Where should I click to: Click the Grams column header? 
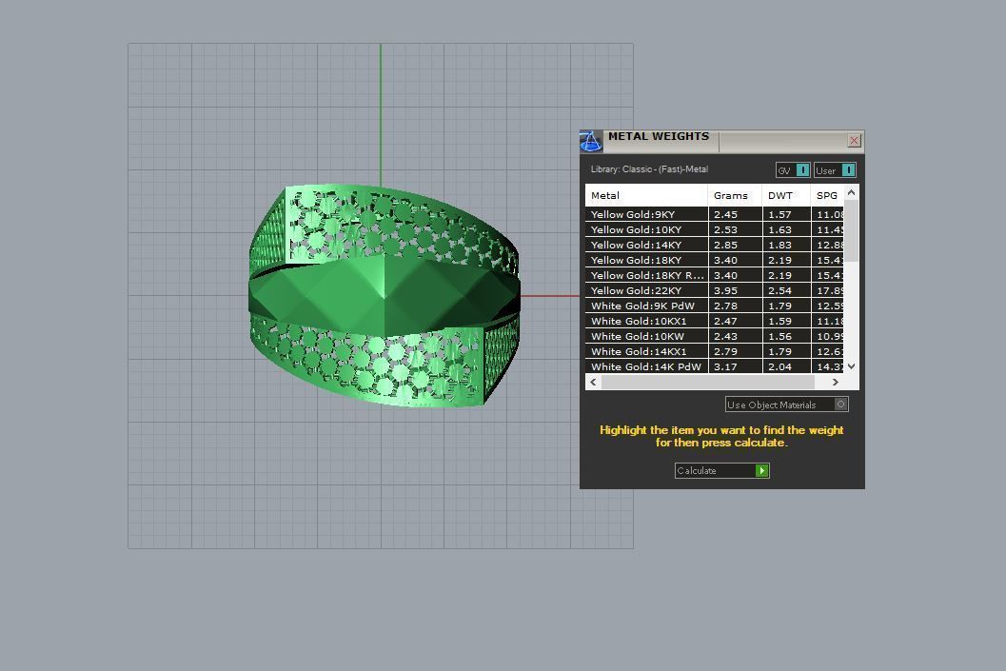tap(736, 196)
